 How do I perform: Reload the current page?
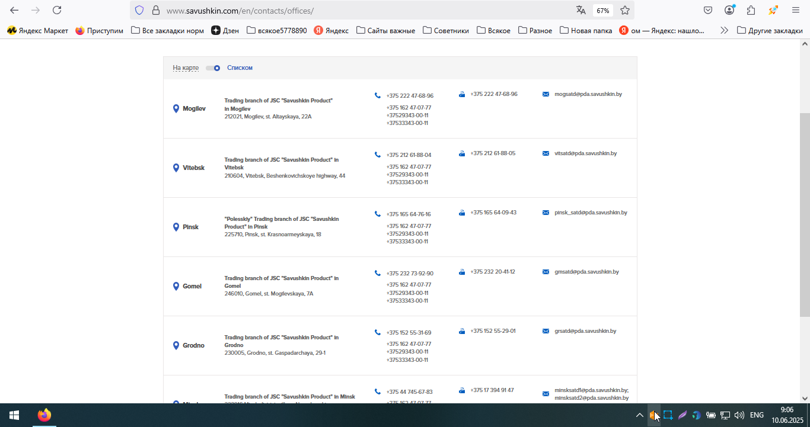coord(57,10)
